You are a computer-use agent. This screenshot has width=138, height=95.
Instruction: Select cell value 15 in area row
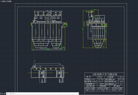(121, 84)
